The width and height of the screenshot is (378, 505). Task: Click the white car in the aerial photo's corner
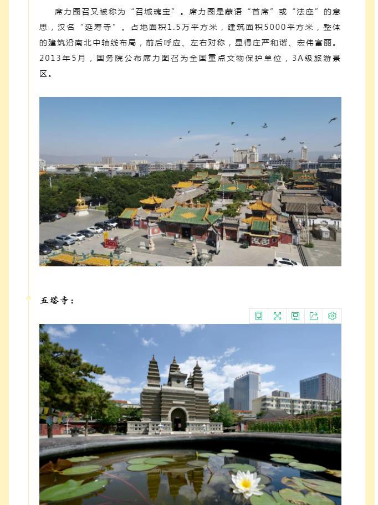[287, 262]
